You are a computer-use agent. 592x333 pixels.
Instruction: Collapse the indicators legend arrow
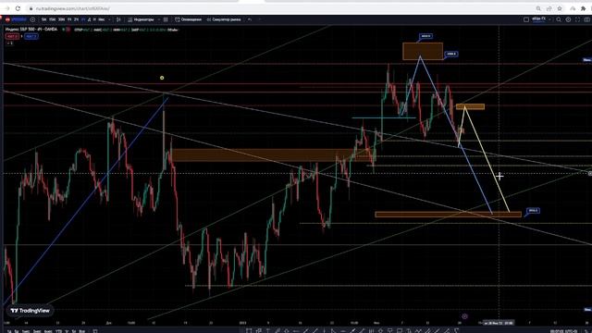pyautogui.click(x=10, y=43)
